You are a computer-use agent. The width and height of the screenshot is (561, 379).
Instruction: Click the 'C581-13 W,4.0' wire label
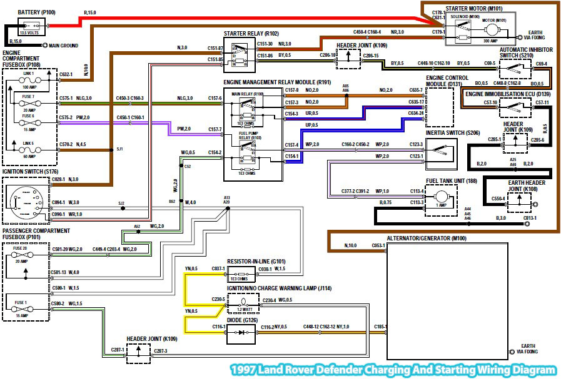(65, 272)
